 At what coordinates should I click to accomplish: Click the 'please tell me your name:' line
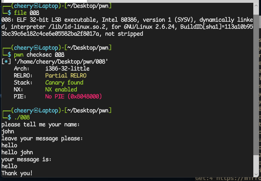coord(41,125)
